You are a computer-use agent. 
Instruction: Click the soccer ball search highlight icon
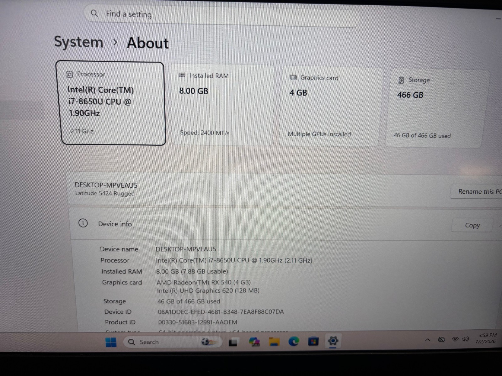pos(209,342)
